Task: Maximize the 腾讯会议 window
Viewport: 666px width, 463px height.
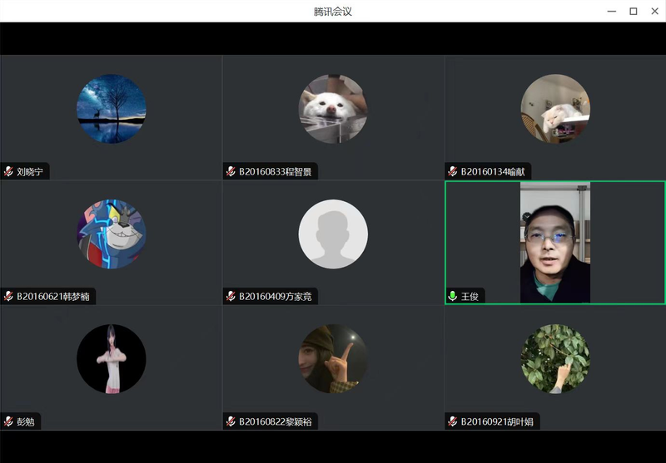Action: tap(633, 11)
